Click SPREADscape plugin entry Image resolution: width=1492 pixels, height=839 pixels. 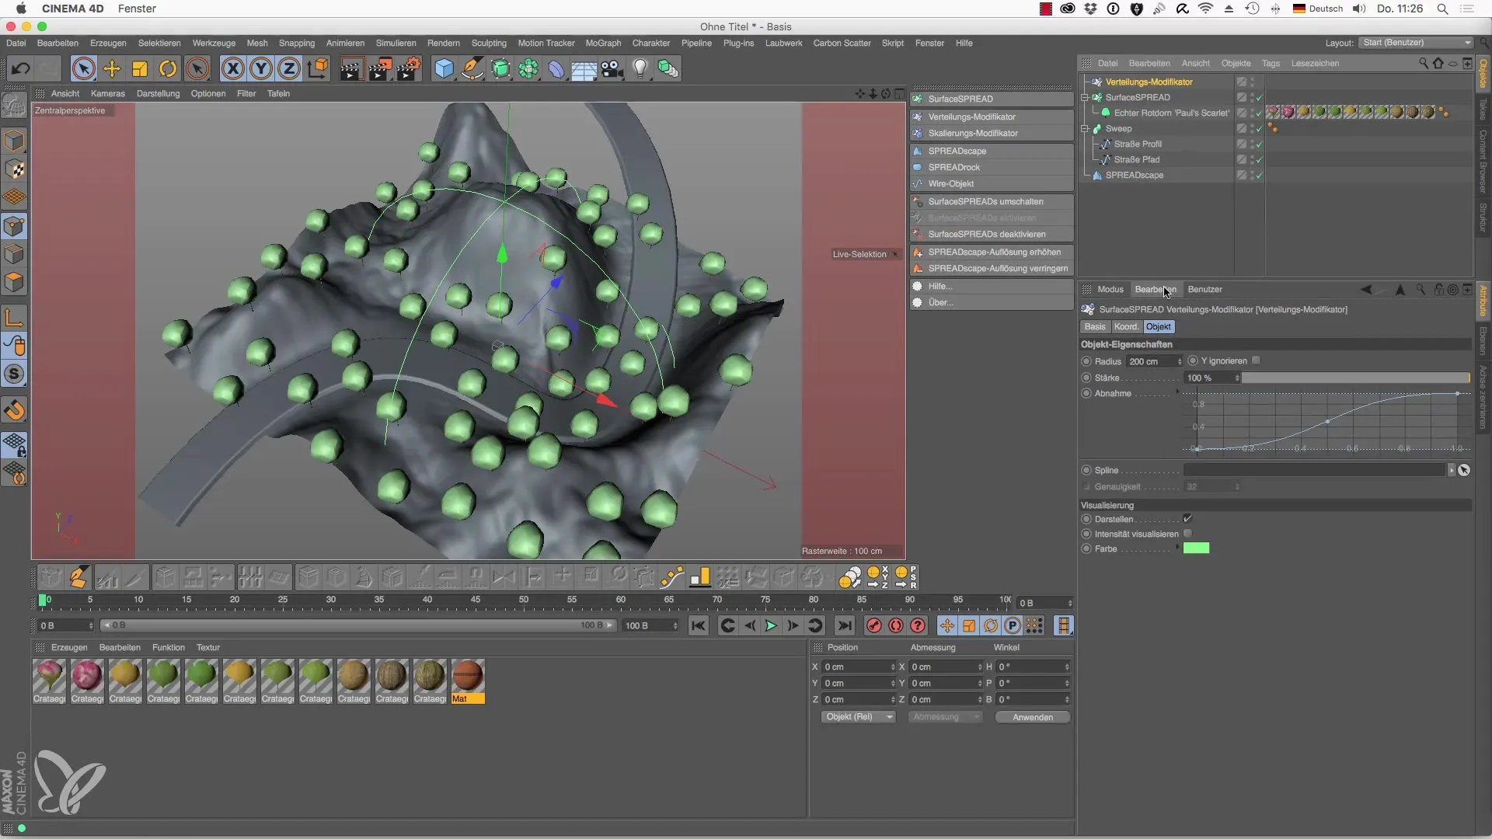click(x=992, y=151)
